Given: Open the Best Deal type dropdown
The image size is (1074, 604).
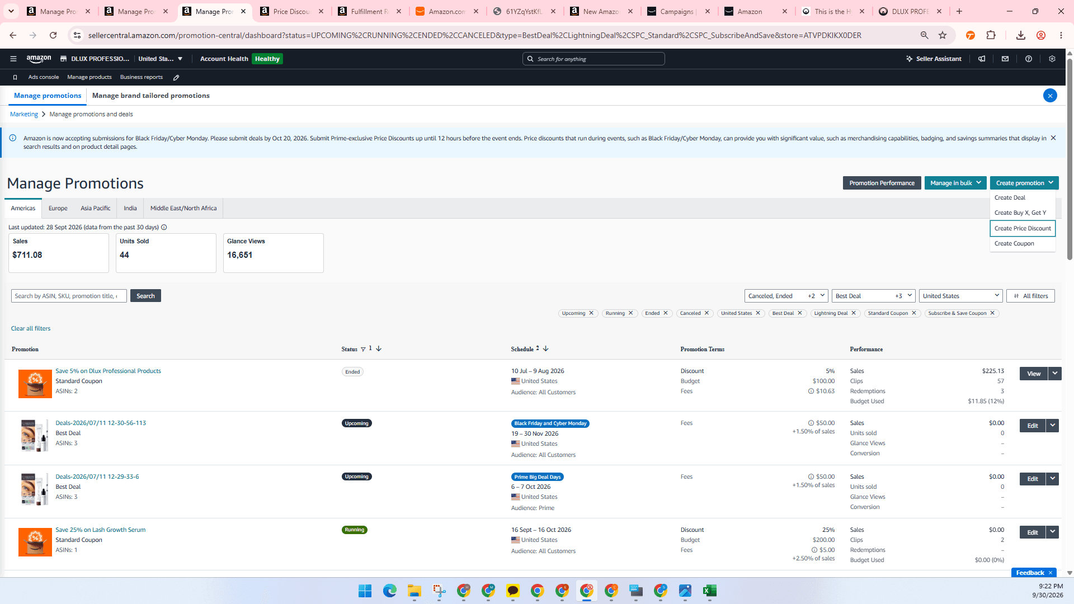Looking at the screenshot, I should coord(873,296).
